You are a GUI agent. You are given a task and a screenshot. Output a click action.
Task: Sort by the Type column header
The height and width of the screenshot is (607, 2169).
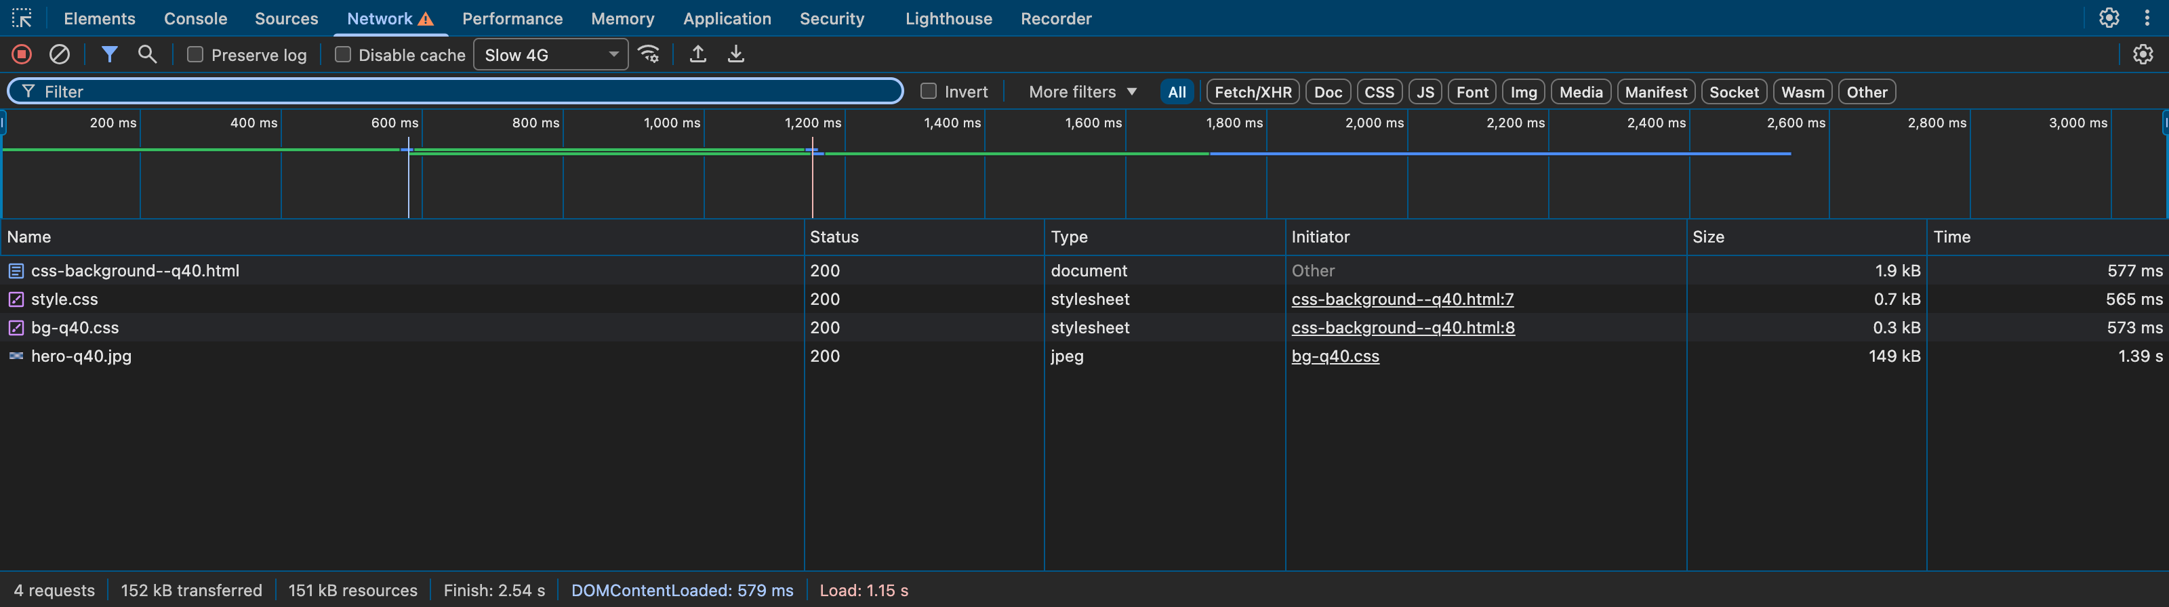[1165, 237]
